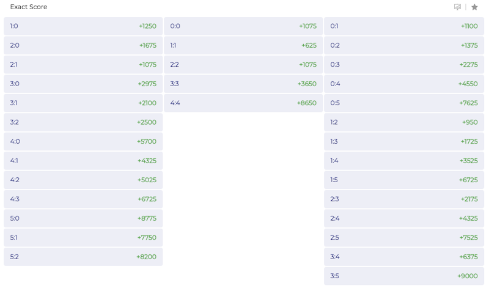The width and height of the screenshot is (489, 291).
Task: Select the 1:5 score at +6725
Action: (x=404, y=180)
